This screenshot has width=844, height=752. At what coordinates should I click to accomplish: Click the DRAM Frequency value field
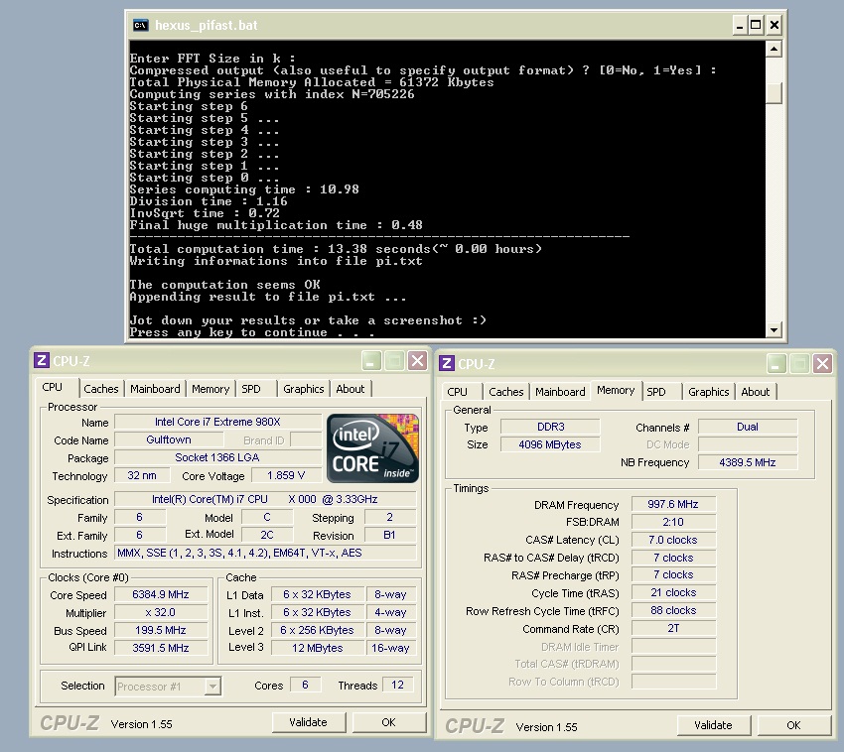click(x=673, y=505)
